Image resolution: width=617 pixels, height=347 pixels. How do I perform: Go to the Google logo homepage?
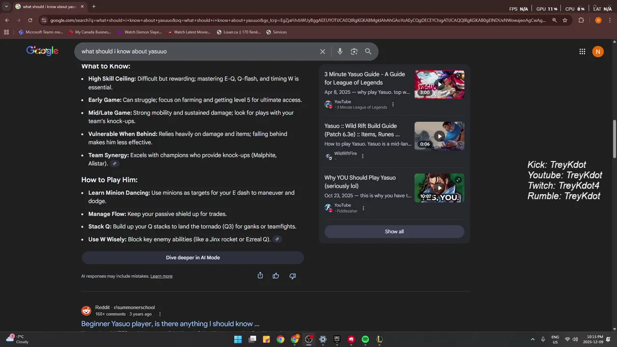pyautogui.click(x=42, y=51)
